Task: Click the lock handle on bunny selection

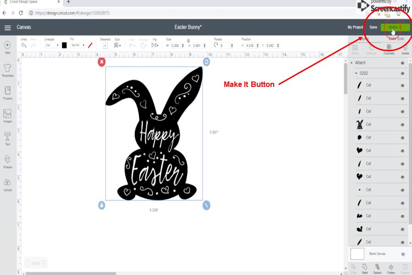Action: [102, 205]
